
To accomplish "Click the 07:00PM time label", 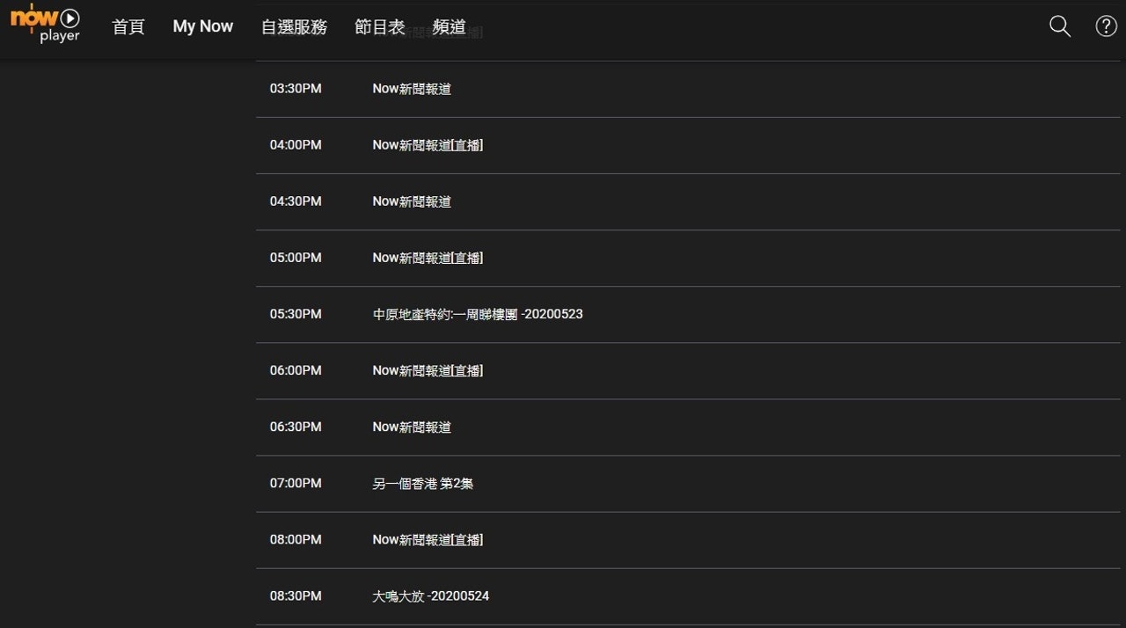I will click(x=296, y=483).
